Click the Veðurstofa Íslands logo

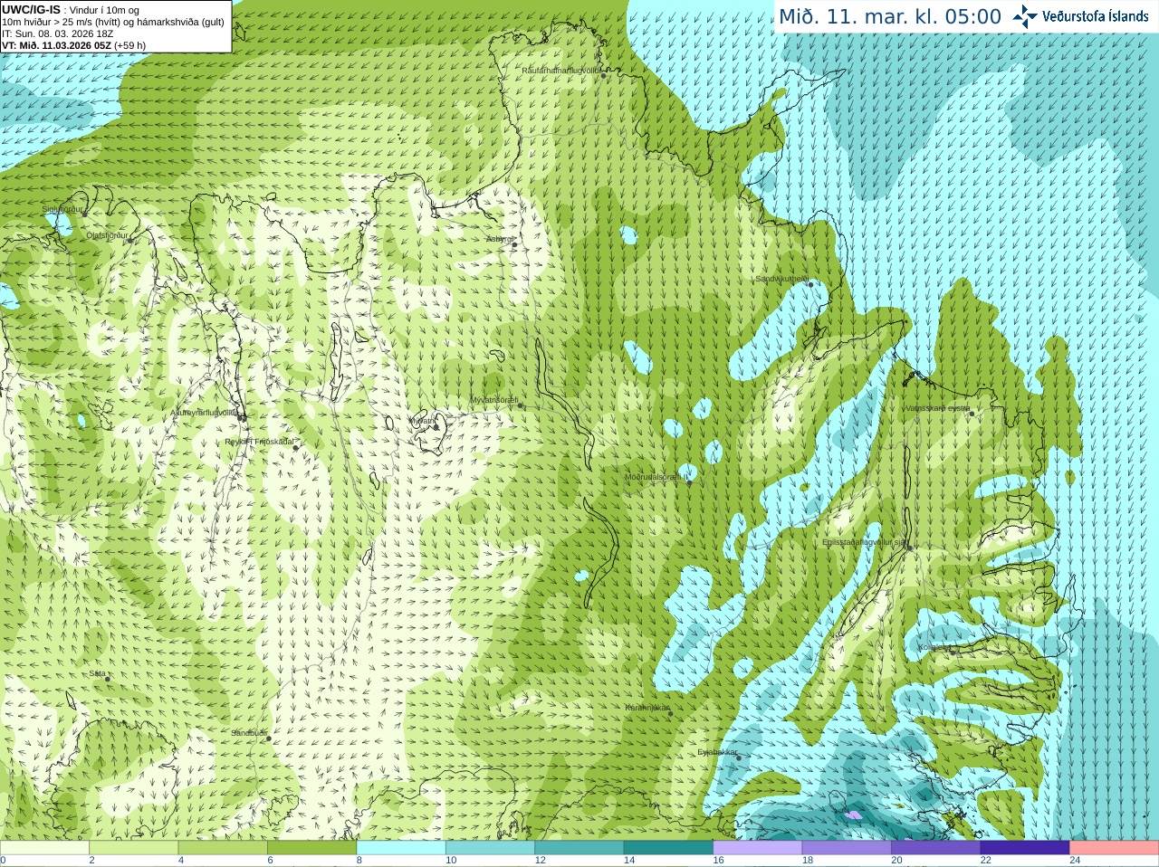[1080, 16]
